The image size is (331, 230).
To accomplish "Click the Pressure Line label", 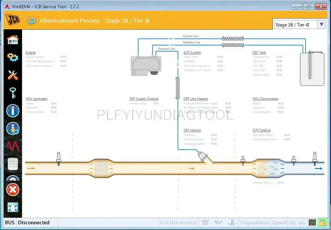I will point(166,48).
